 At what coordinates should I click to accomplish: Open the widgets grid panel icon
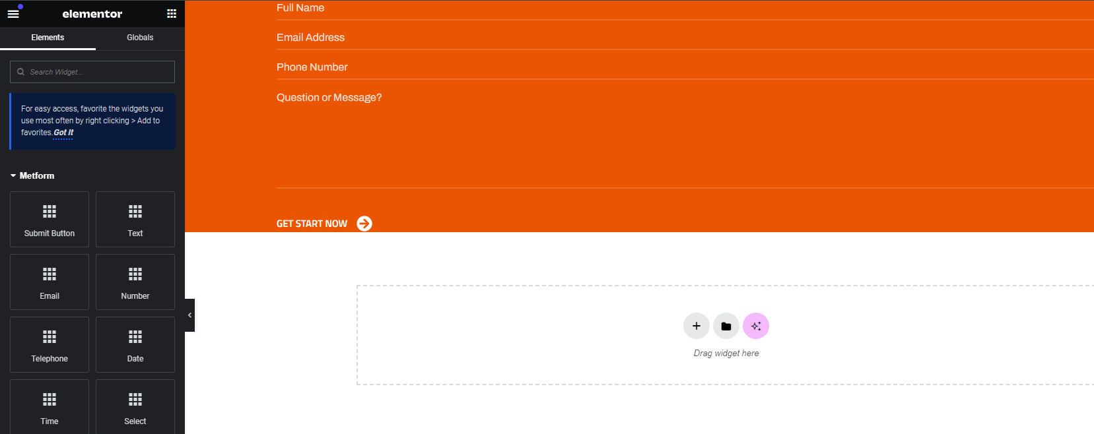pos(172,14)
